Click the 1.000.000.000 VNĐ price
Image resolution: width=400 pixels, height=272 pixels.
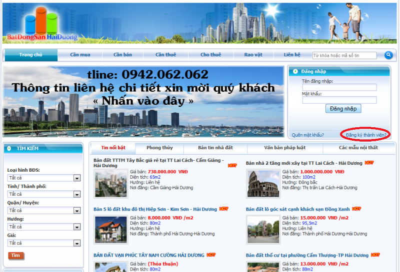322,172
